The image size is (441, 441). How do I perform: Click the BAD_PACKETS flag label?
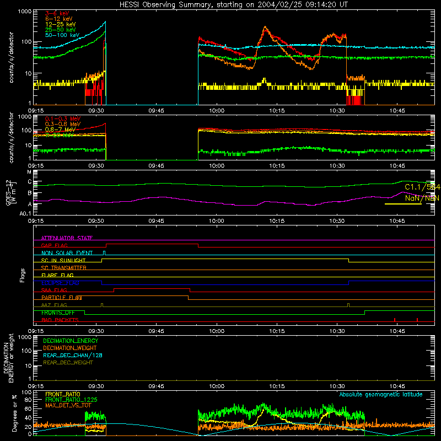60,320
